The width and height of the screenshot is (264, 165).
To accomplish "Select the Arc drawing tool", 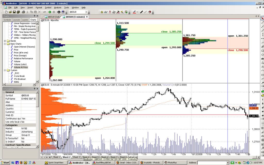I will pyautogui.click(x=262, y=71).
